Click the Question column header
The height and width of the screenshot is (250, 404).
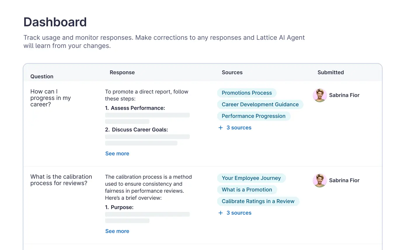click(42, 77)
